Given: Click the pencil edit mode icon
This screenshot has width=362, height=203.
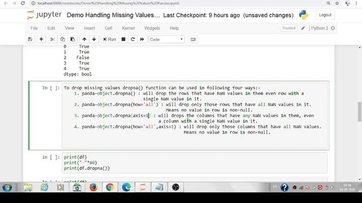Looking at the screenshot, I should (x=303, y=28).
